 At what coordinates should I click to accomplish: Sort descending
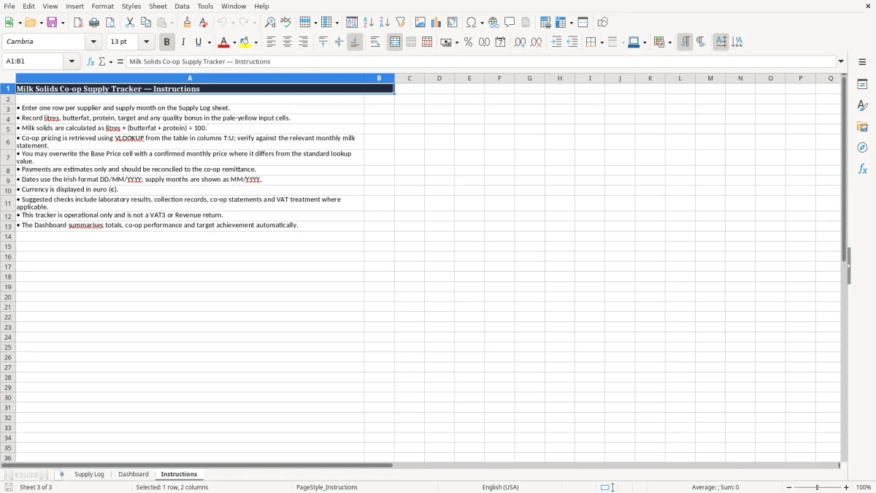[x=385, y=23]
